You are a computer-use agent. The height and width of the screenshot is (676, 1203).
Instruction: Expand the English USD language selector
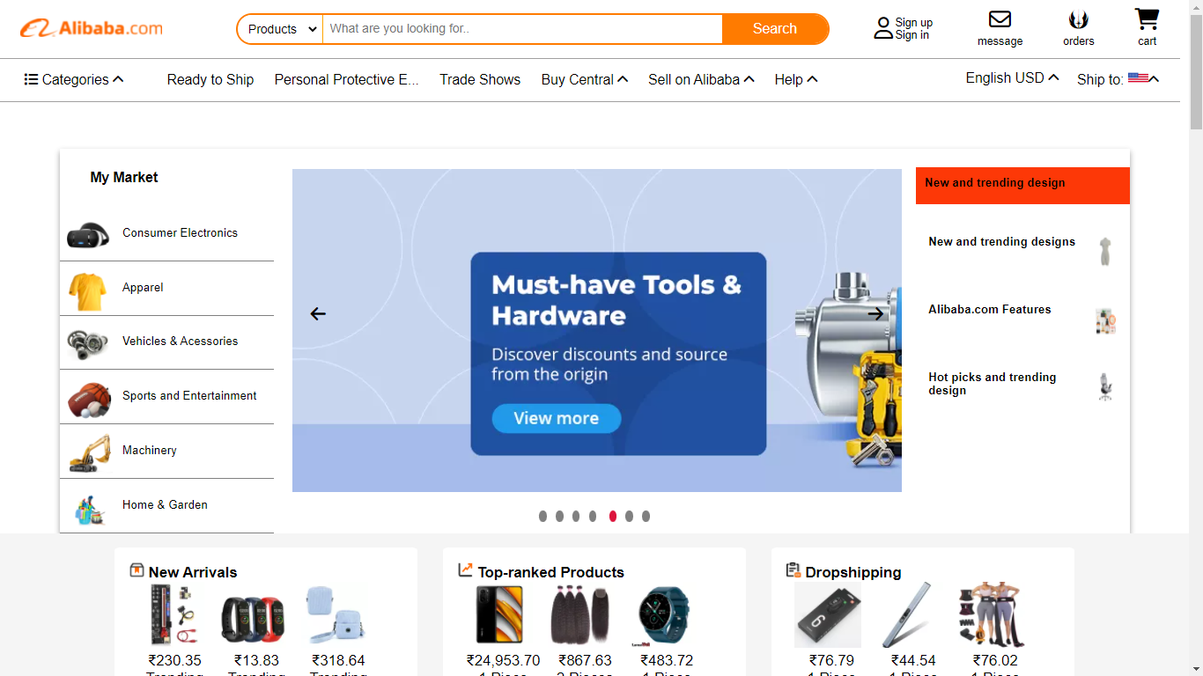tap(1012, 78)
